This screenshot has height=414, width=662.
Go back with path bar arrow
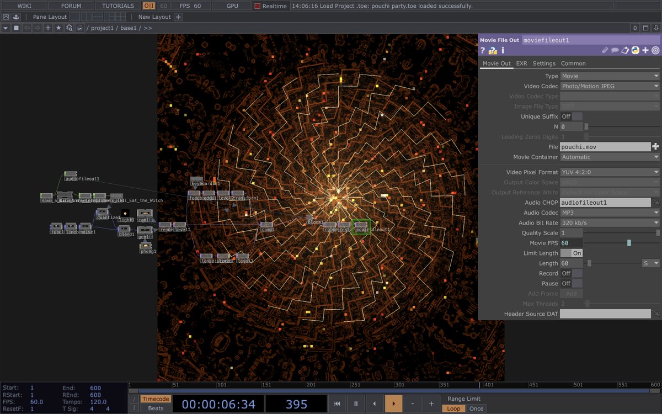tap(27, 28)
